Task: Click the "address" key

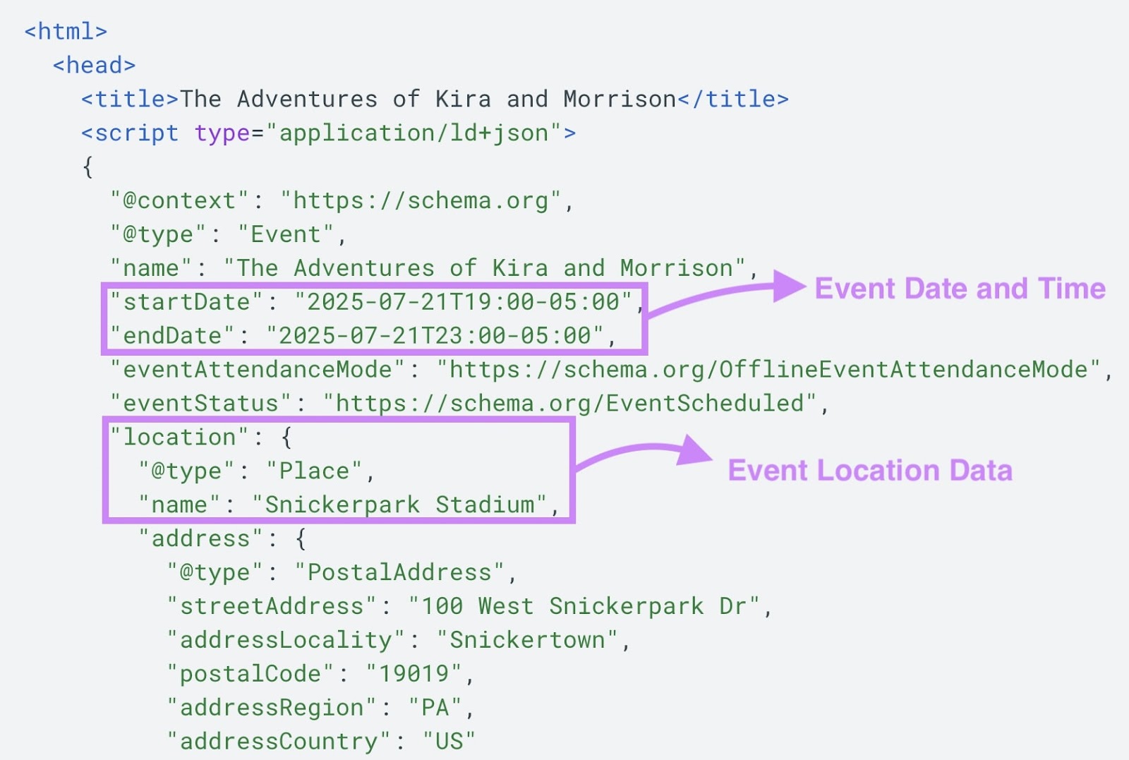Action: [x=201, y=539]
